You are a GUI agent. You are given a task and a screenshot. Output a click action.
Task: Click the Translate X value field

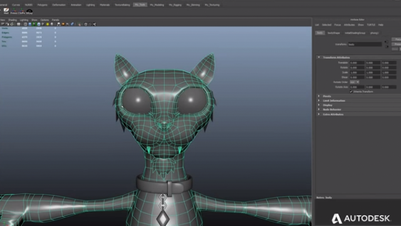[x=357, y=63]
